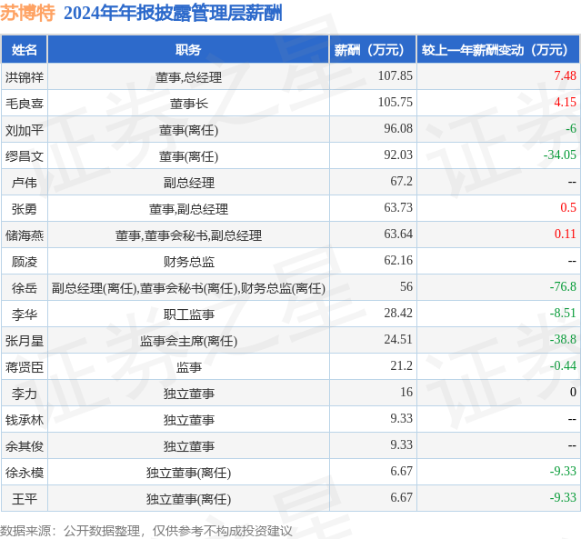Click the change value -34.05
The image size is (581, 539).
560,155
